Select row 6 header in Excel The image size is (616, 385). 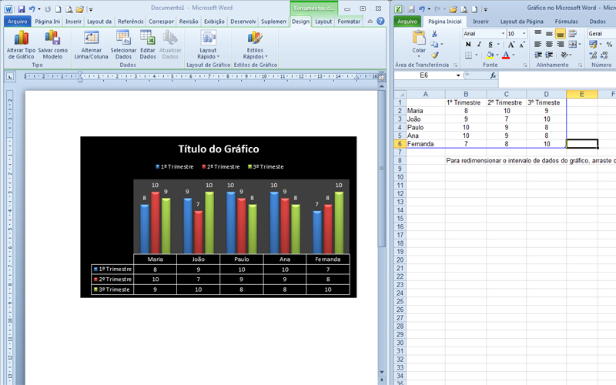point(400,144)
